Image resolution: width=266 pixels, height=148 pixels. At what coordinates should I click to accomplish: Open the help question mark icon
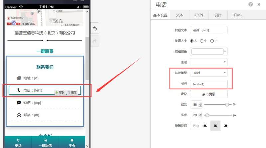[x=251, y=4]
